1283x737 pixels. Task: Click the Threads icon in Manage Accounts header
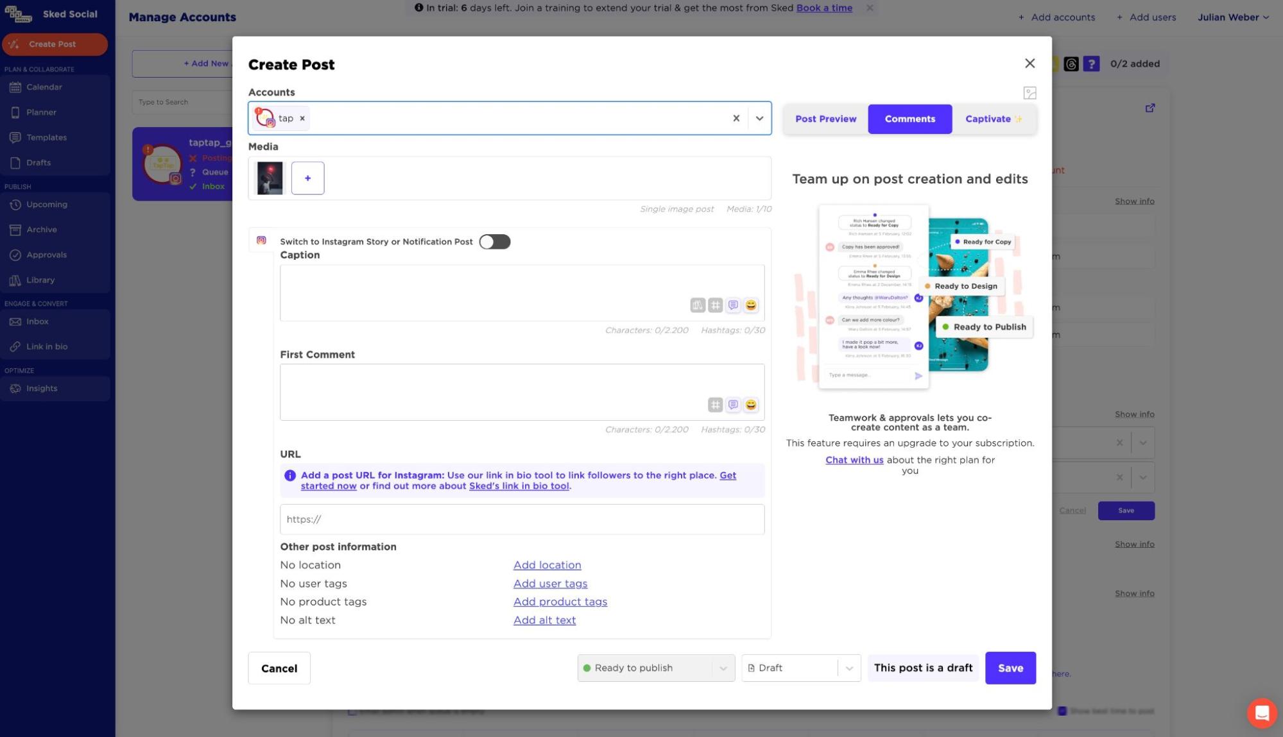coord(1071,64)
